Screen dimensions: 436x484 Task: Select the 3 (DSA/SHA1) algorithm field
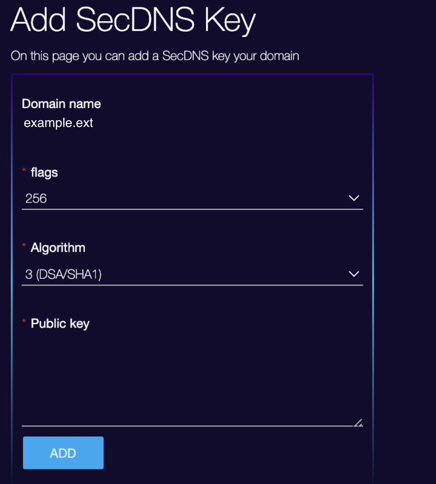tap(192, 274)
